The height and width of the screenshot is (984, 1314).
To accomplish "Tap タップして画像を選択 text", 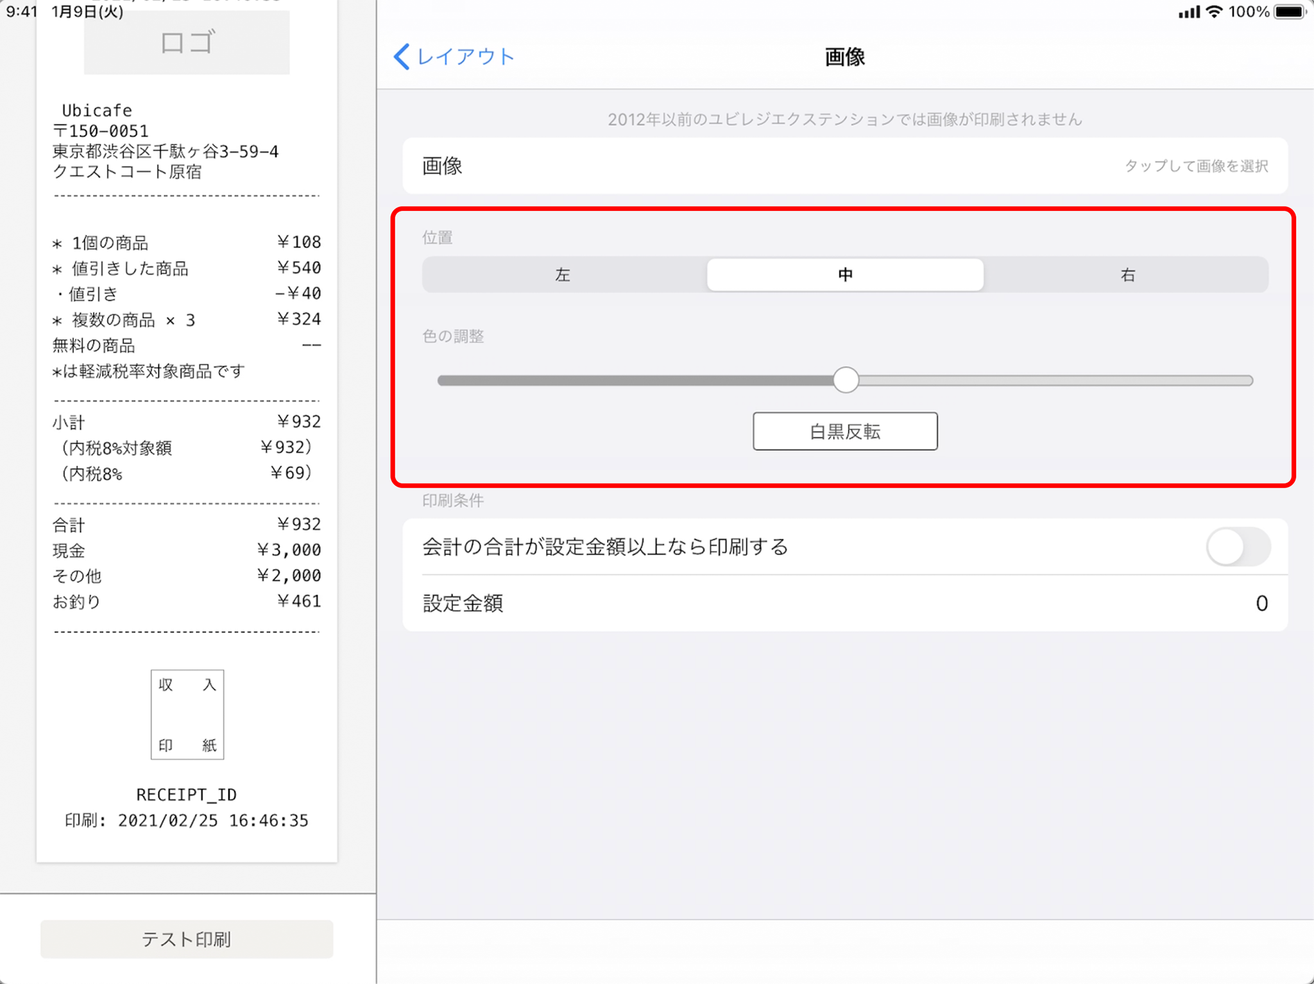I will [1197, 166].
